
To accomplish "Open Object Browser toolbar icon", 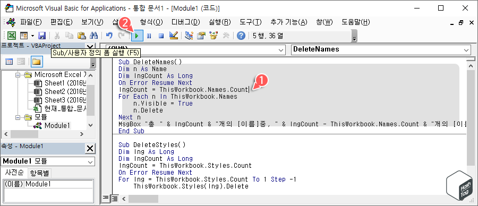I will click(214, 36).
